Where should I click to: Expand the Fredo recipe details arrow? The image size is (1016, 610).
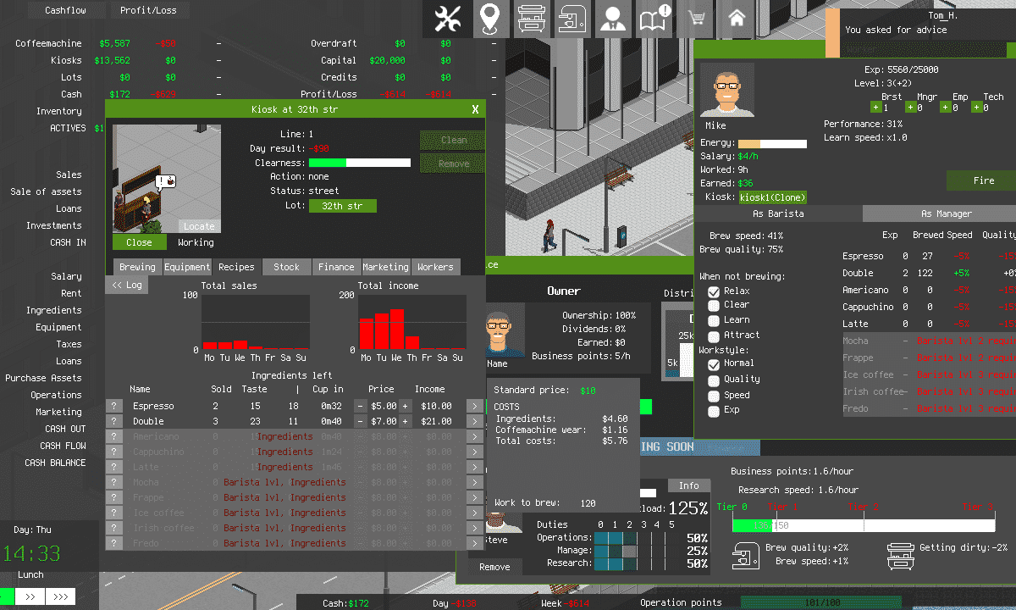click(x=475, y=544)
